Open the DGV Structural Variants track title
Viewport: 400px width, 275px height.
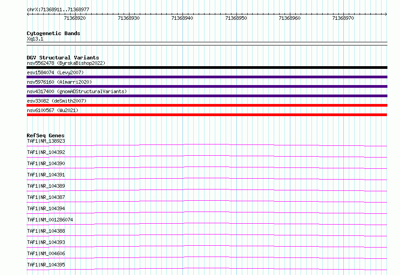(63, 58)
